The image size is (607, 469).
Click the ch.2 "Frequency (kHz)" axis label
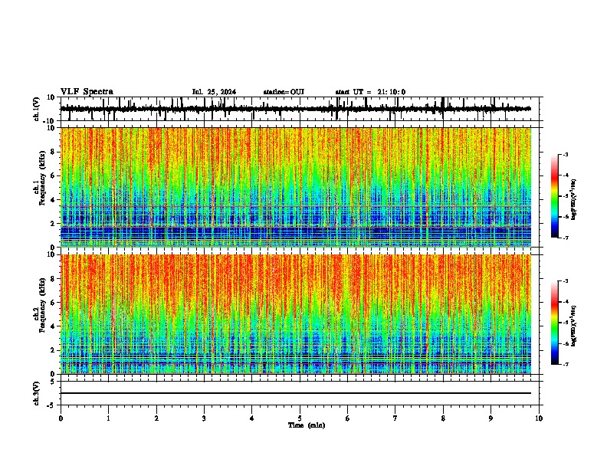43,305
